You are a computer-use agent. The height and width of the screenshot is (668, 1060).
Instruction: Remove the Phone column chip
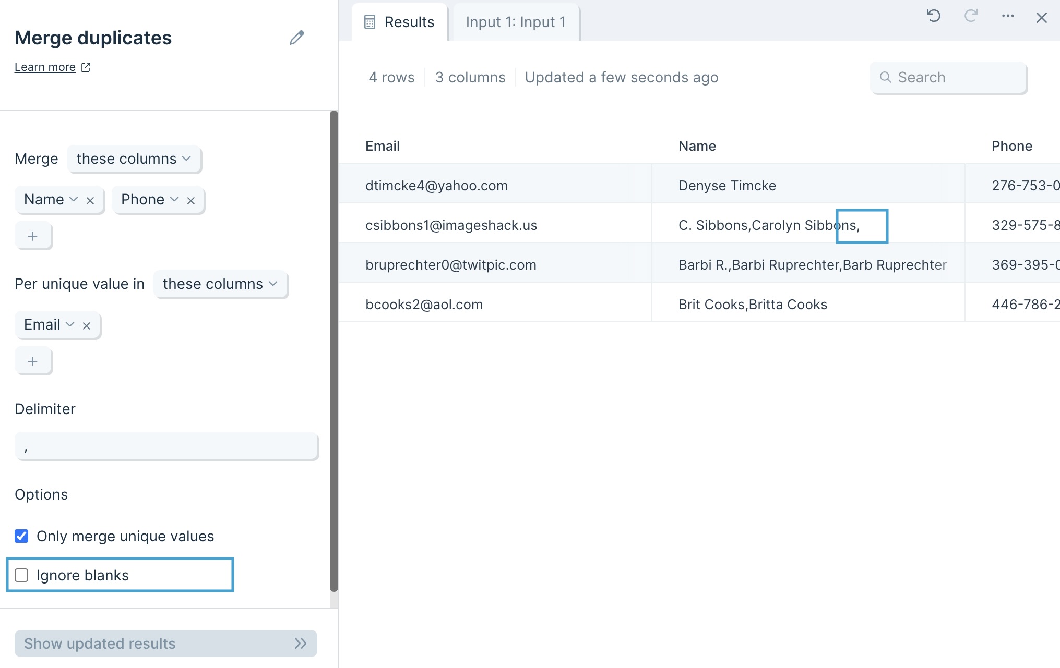pos(191,201)
